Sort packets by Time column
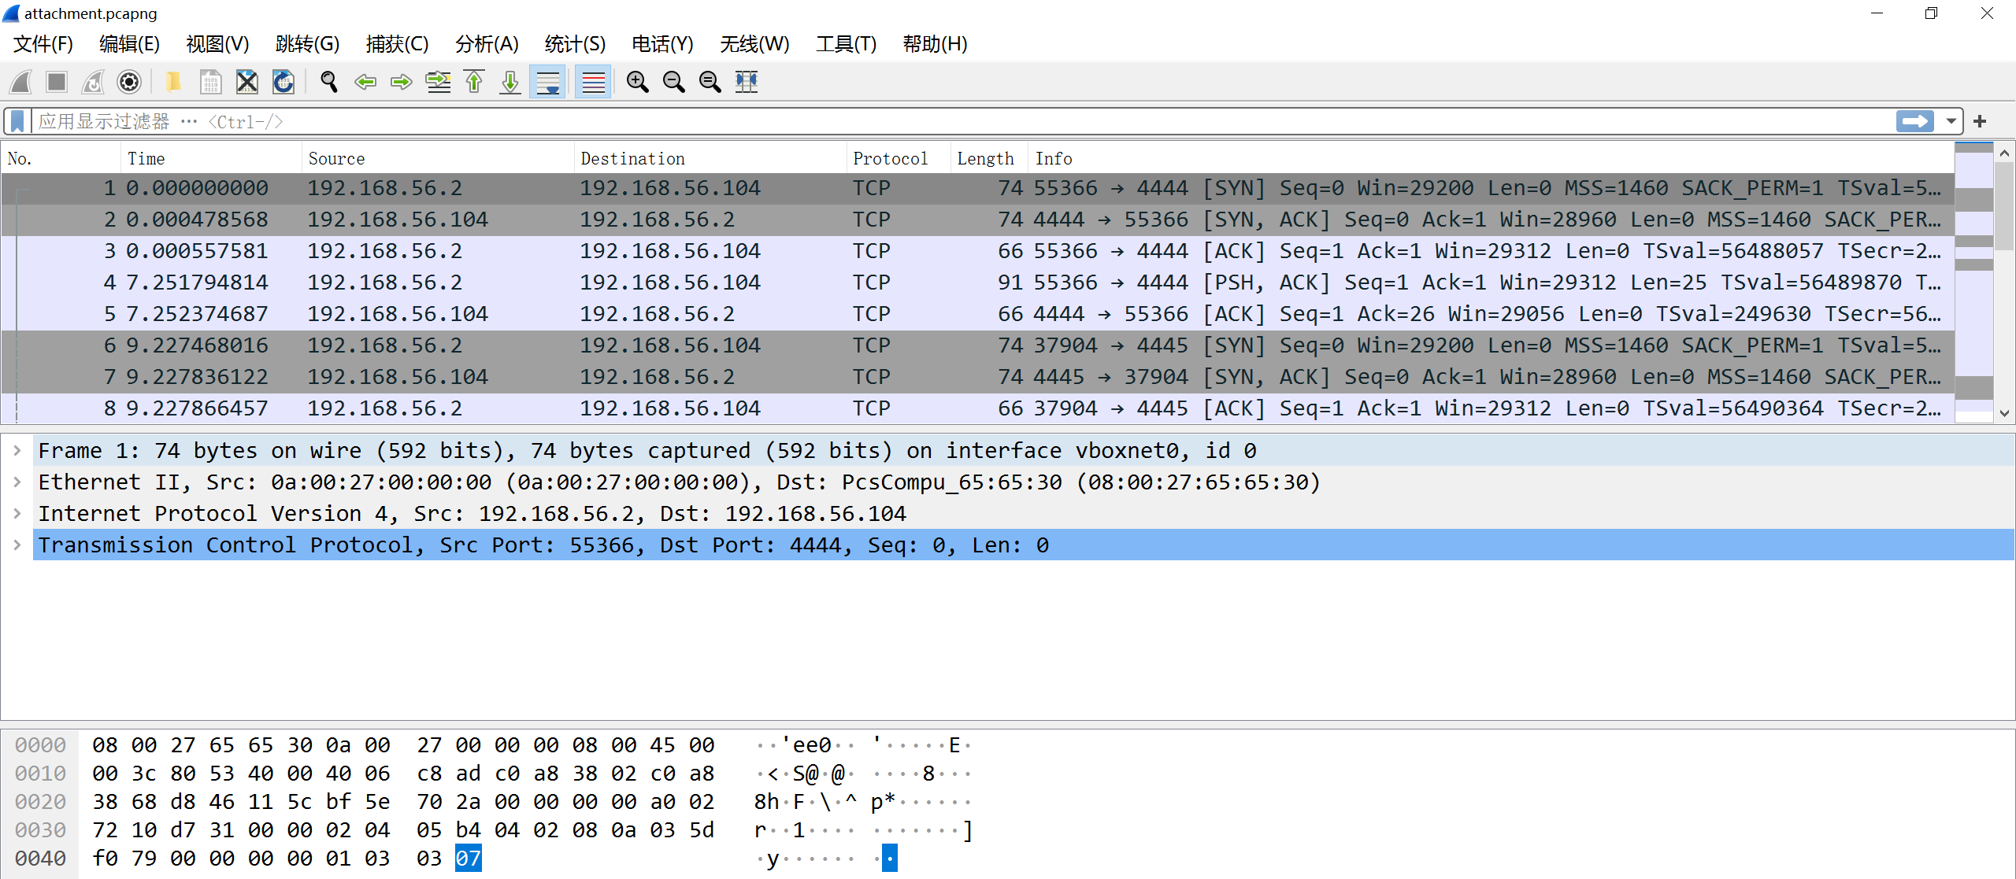Screen dimensions: 2016x879 pos(212,158)
